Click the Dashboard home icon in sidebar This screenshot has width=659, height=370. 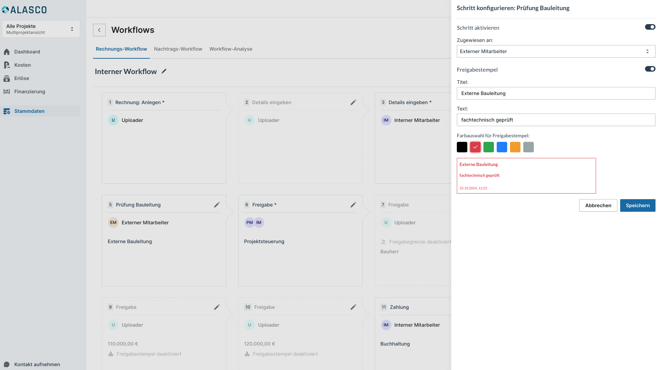coord(7,52)
